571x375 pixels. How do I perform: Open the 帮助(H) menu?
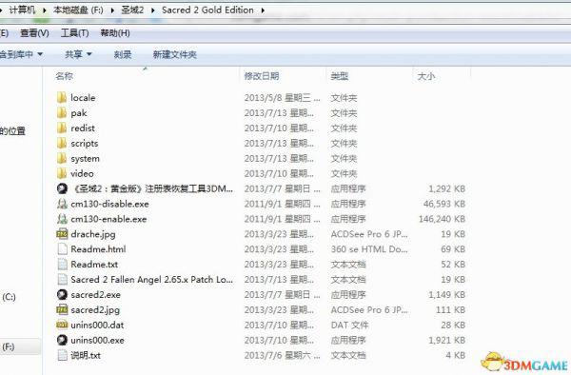(115, 33)
